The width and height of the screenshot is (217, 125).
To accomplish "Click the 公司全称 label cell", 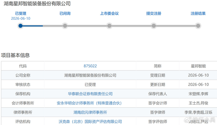I will (23, 75).
